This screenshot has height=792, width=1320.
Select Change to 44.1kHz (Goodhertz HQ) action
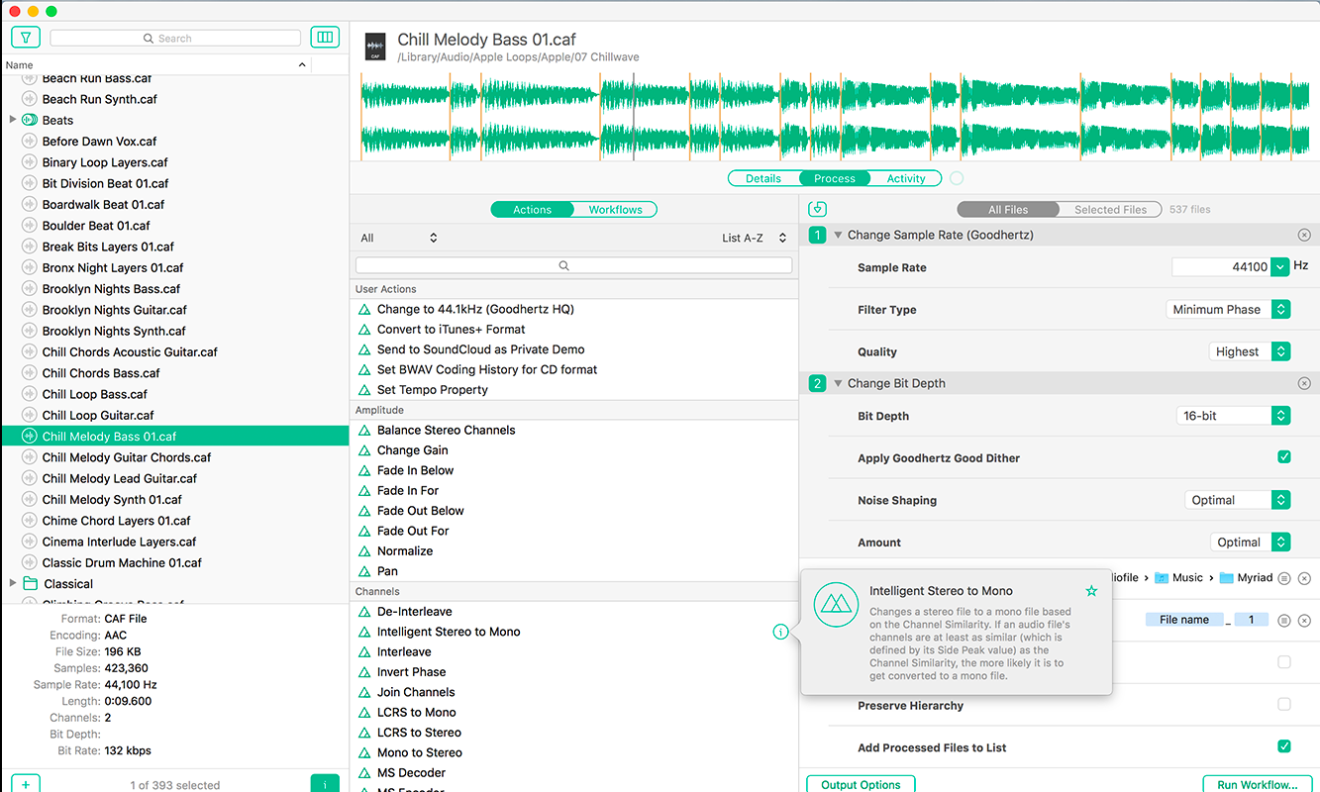(x=475, y=309)
